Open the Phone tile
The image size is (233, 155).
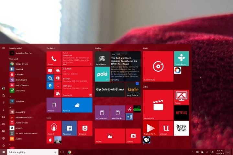[54, 59]
